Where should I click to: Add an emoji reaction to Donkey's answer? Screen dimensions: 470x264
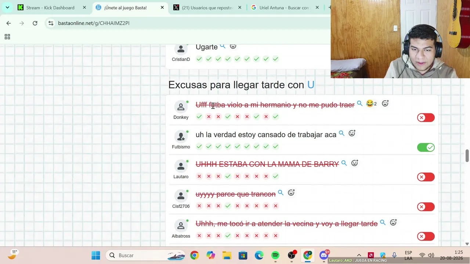[x=385, y=103]
